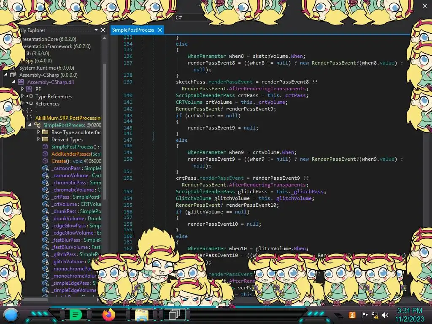Click the AddRenderPasses method icon
The image size is (432, 324).
(x=45, y=154)
